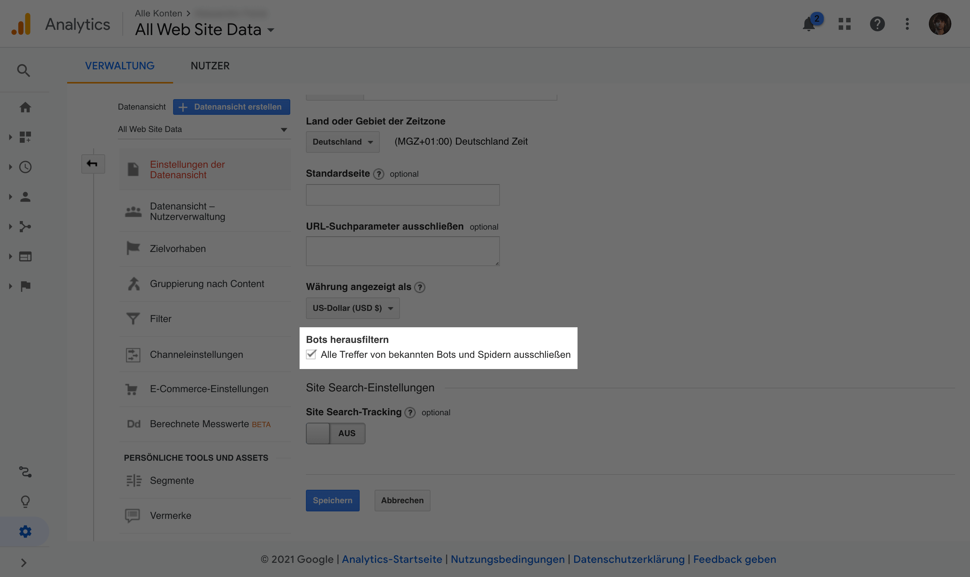Screen dimensions: 970x577
Task: Open the US-Dollar currency dropdown
Action: click(x=352, y=308)
